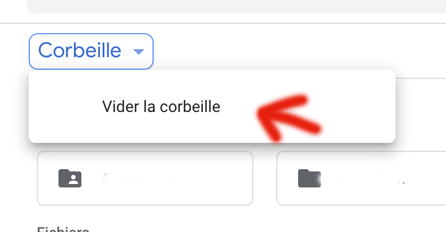Image resolution: width=446 pixels, height=232 pixels.
Task: Focus the gray search bar at top
Action: [236, 6]
